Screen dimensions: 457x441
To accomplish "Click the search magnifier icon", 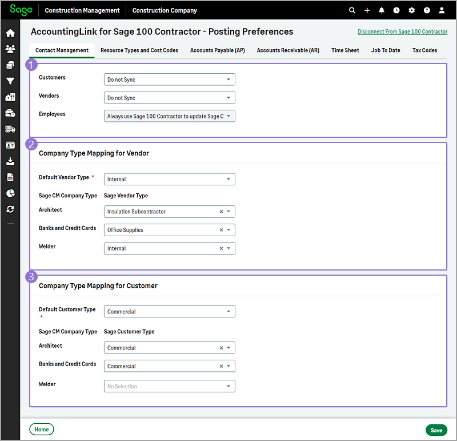I will [352, 10].
